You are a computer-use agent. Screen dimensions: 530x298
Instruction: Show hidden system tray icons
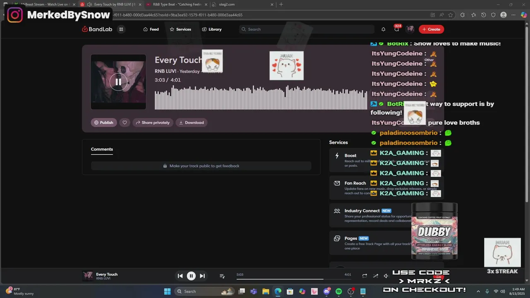click(478, 291)
